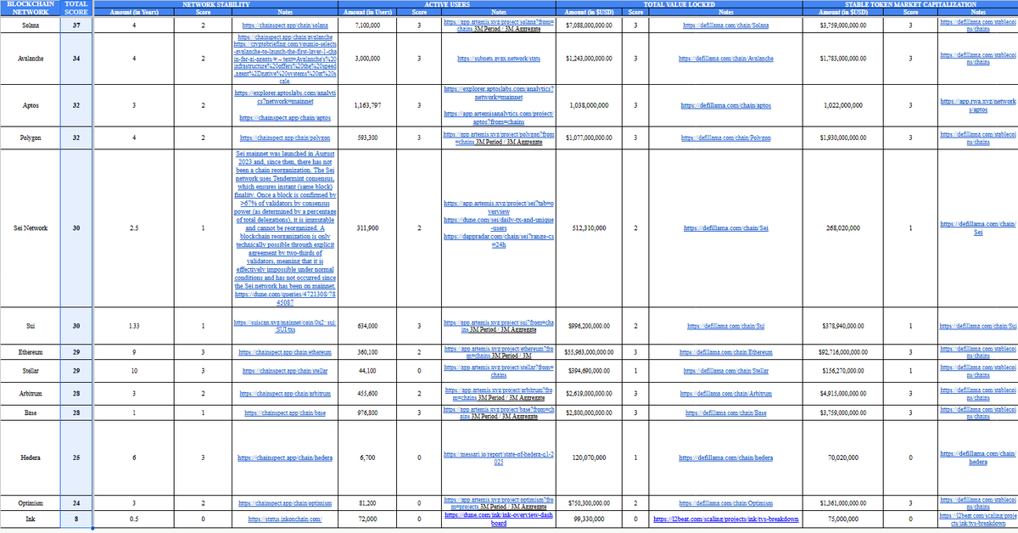Open the defillama.com/chain/Polygon TVL link

[725, 137]
